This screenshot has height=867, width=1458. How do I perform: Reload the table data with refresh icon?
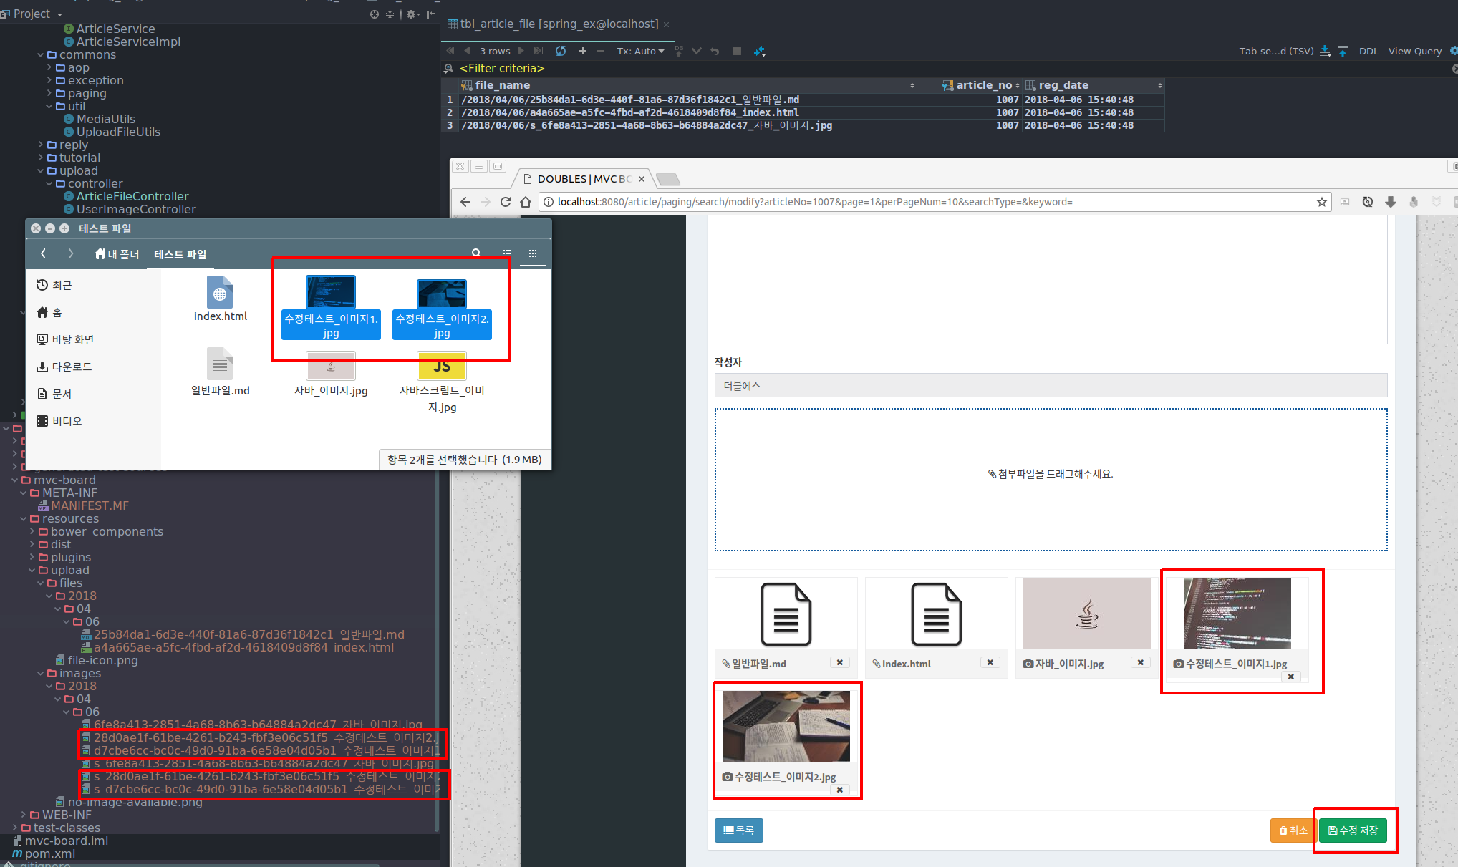pos(561,51)
